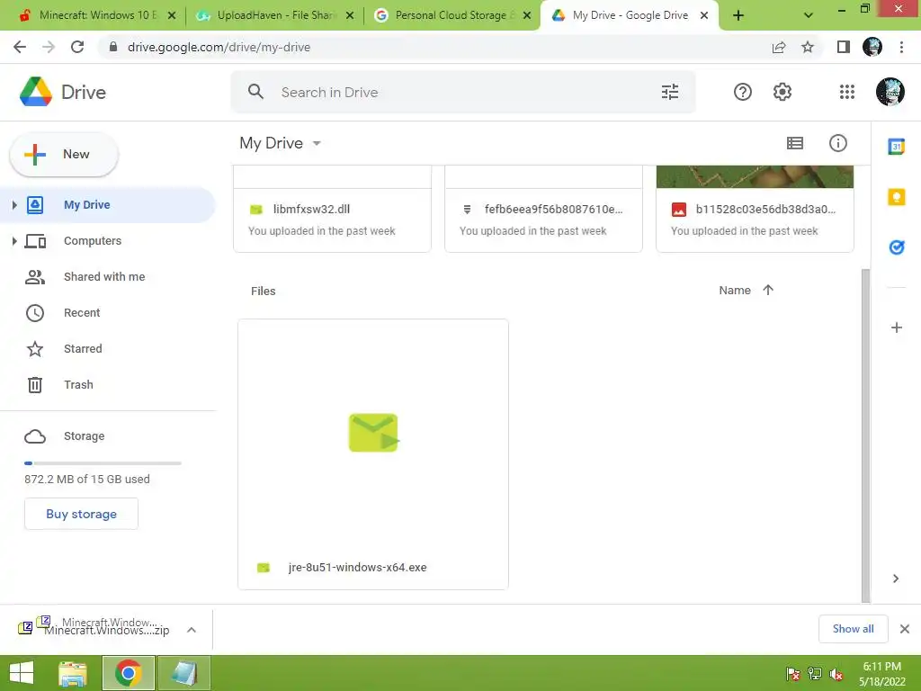Viewport: 921px width, 691px height.
Task: Close the UploadHaven tab
Action: click(350, 15)
